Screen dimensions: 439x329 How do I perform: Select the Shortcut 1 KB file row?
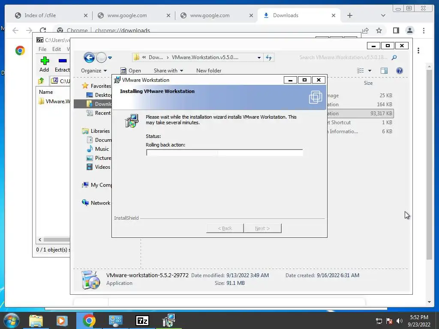pos(360,123)
